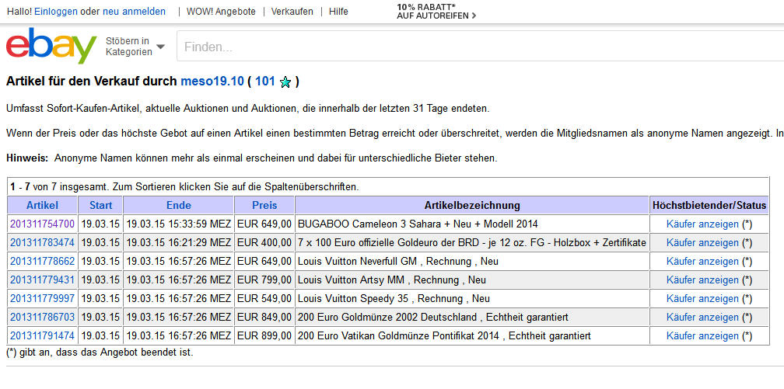
Task: Open item number 201311754700
Action: tap(43, 224)
